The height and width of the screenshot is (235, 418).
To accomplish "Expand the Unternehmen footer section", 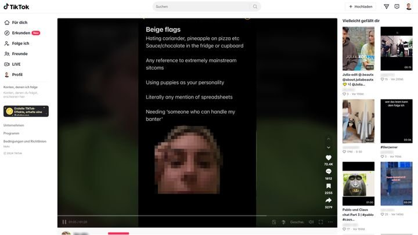I will [13, 125].
